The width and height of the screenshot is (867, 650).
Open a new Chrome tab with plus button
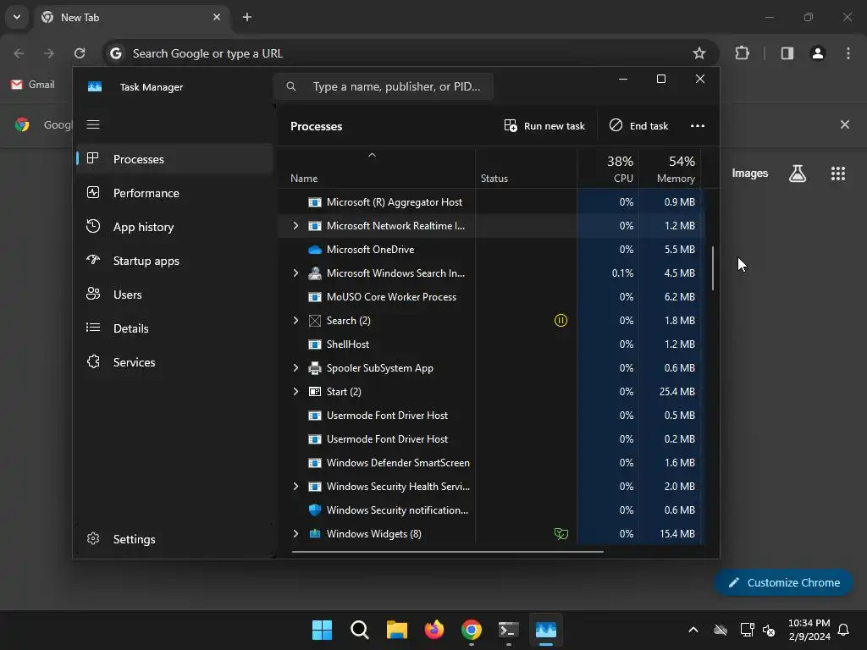coord(247,17)
